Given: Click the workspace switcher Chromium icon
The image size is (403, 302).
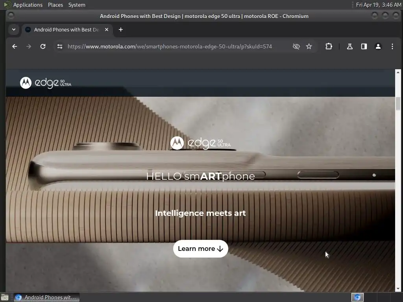Looking at the screenshot, I should coord(357,297).
